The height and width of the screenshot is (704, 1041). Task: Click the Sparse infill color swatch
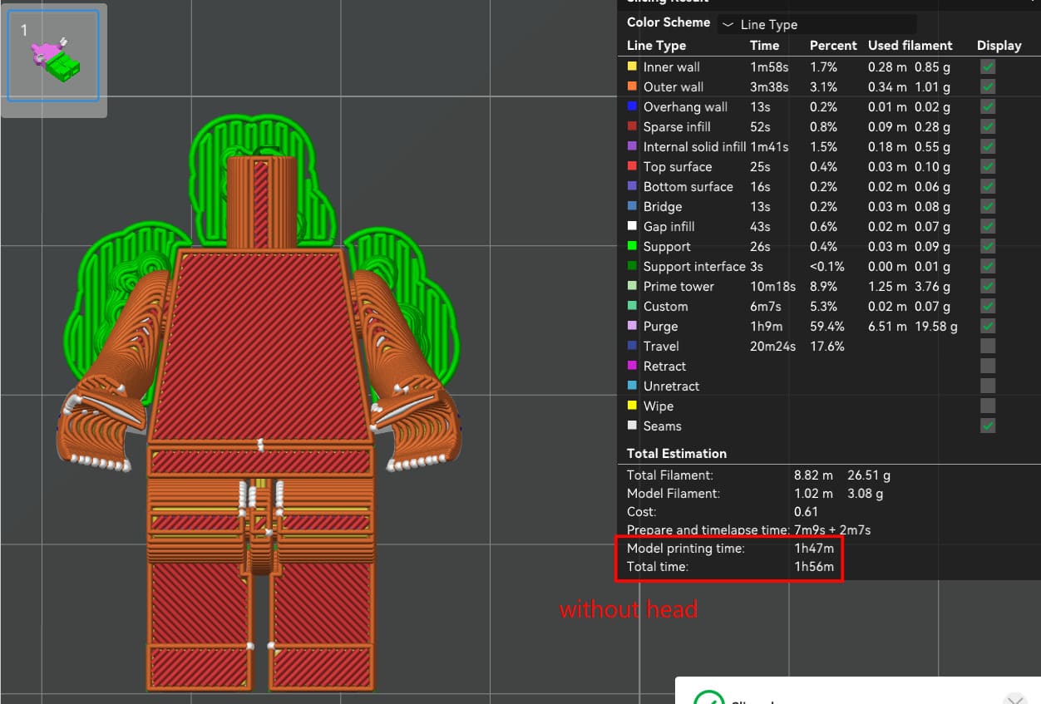pos(632,126)
